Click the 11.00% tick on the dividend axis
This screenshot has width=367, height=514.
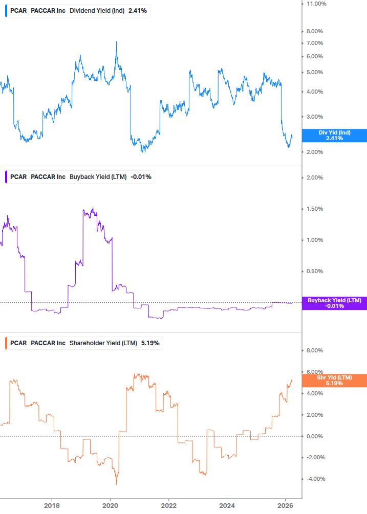coord(316,4)
